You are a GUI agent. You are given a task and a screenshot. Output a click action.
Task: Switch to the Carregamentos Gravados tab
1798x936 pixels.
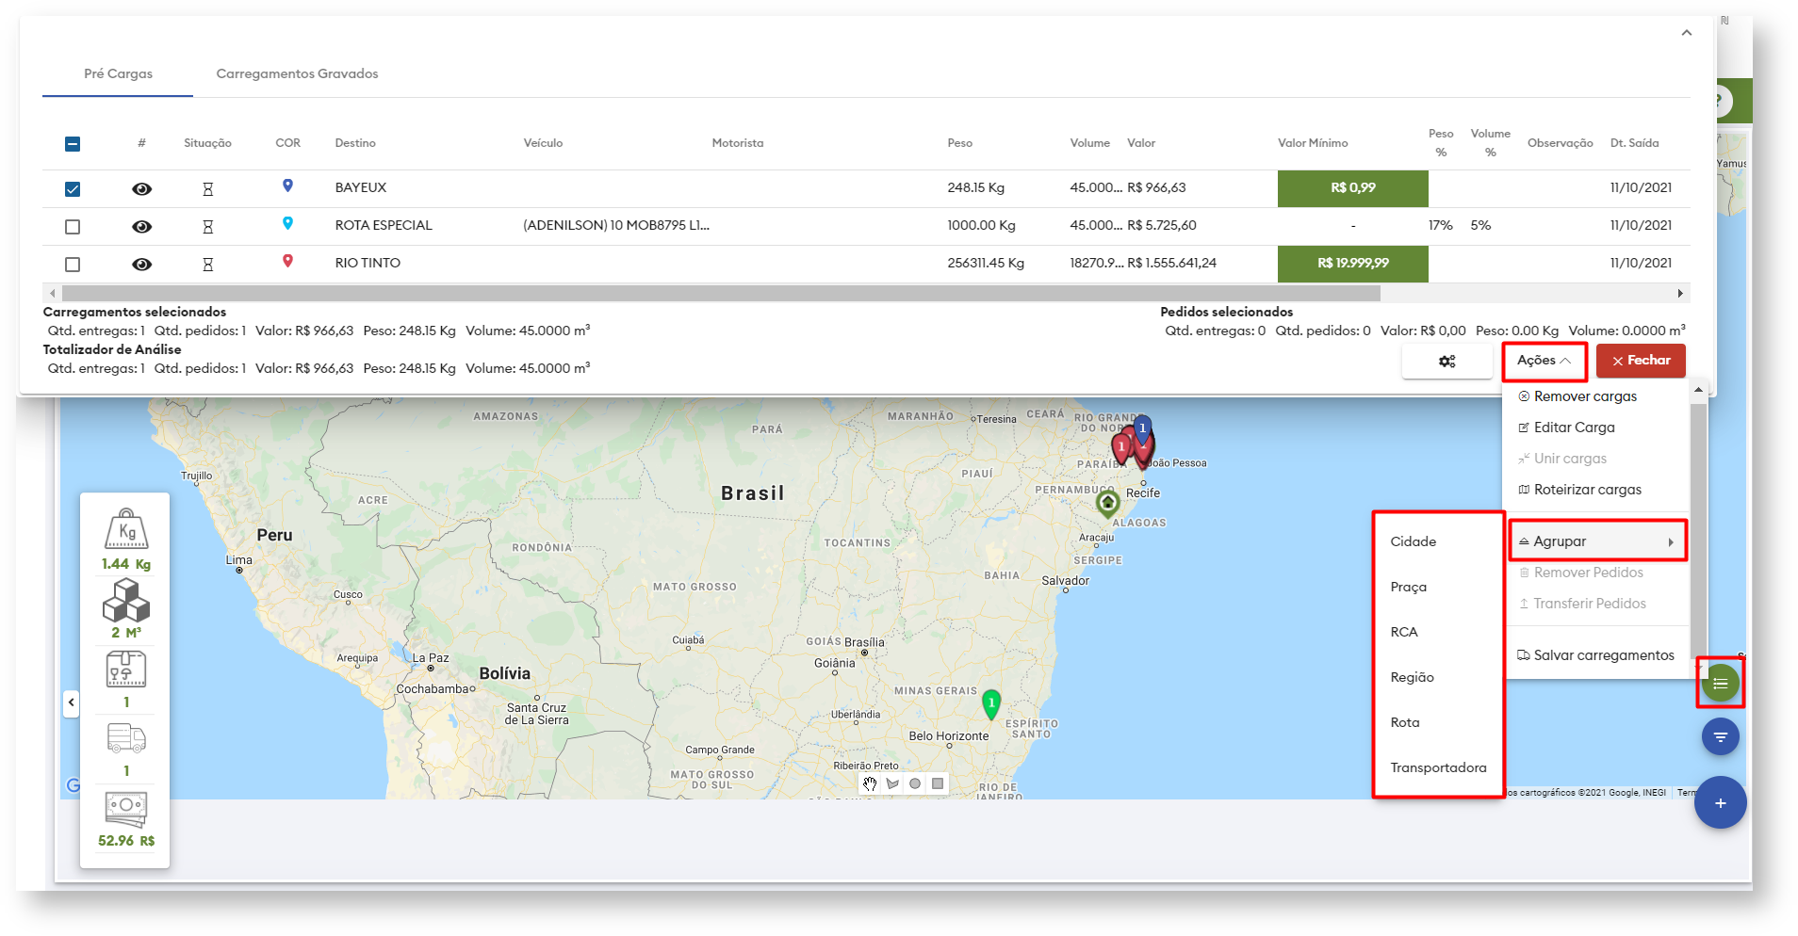tap(297, 73)
